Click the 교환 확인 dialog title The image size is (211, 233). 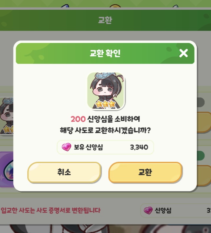(x=105, y=53)
